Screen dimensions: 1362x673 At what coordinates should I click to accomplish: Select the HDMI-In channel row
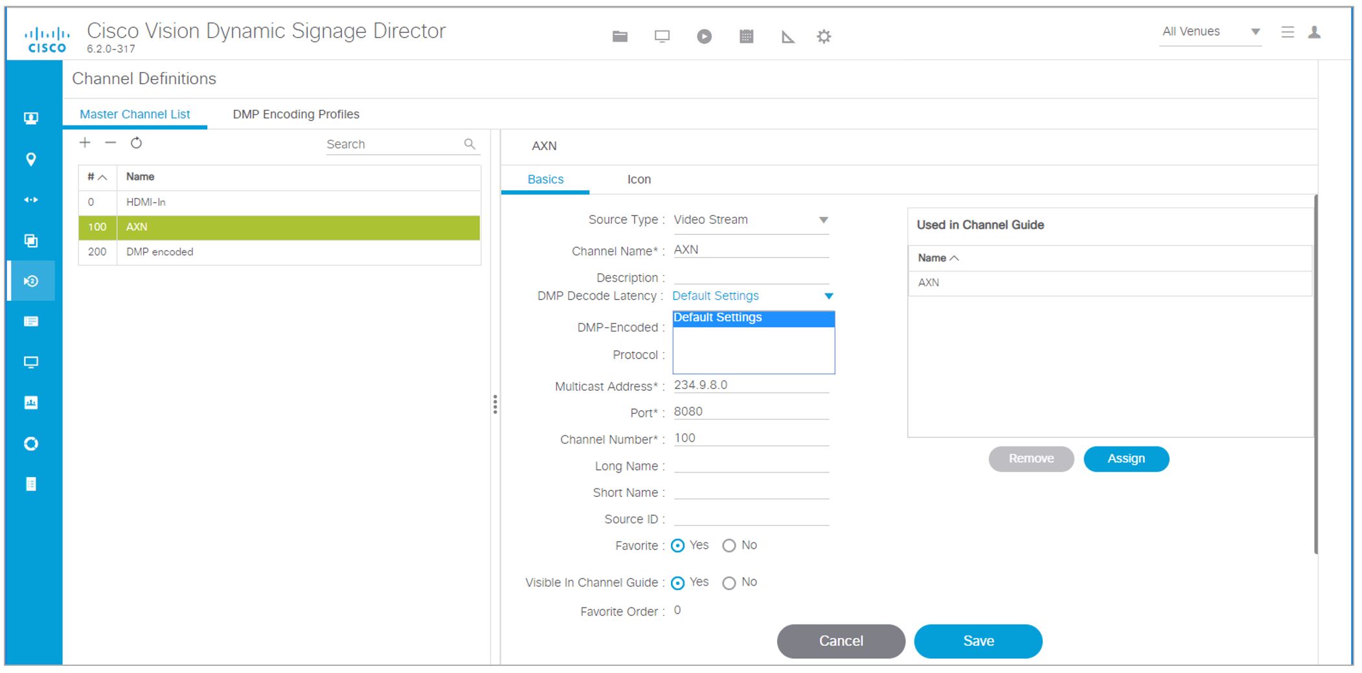click(x=280, y=203)
